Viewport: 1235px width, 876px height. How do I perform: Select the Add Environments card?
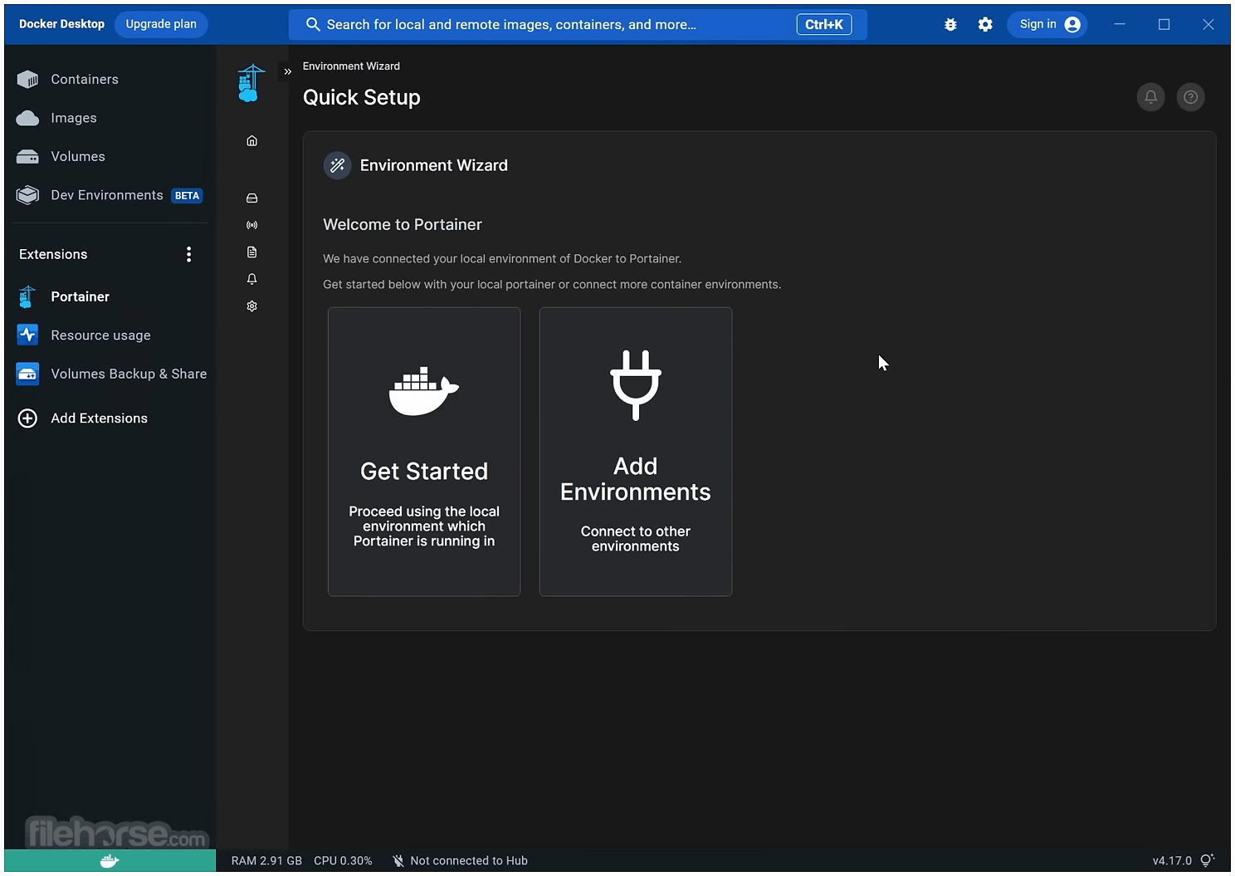point(636,452)
